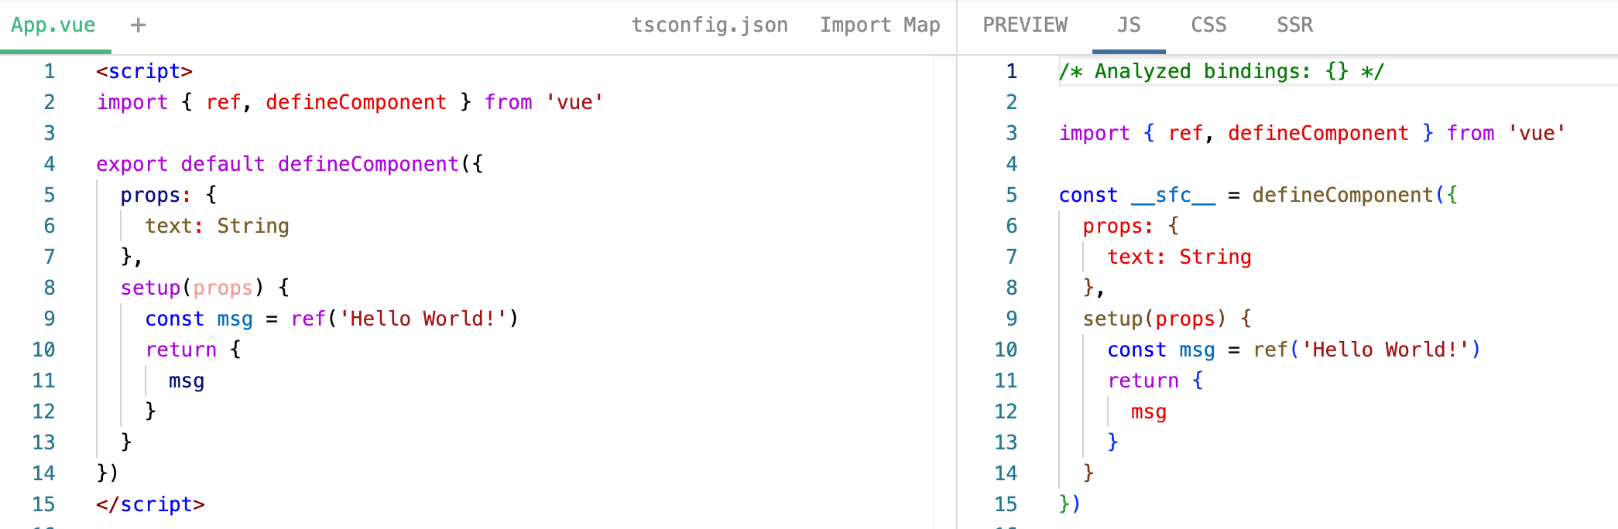Click defineComponent in the import statement
Image resolution: width=1618 pixels, height=529 pixels.
point(356,101)
